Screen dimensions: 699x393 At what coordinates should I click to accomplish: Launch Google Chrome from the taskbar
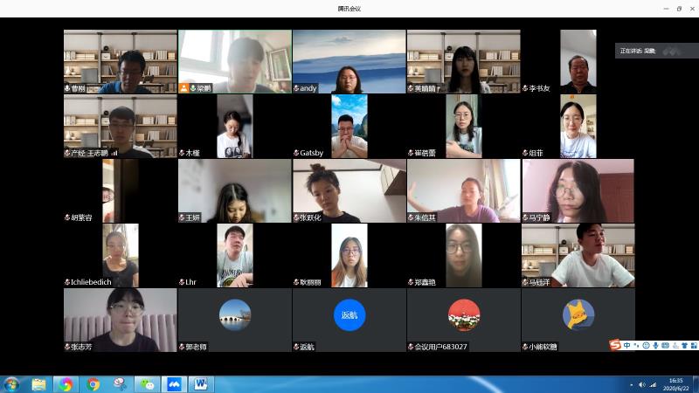[93, 384]
